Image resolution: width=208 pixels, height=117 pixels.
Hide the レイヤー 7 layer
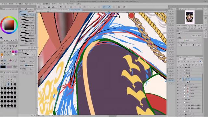(178, 102)
